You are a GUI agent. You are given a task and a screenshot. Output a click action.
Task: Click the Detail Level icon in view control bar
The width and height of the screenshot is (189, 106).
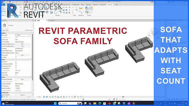[x=44, y=97]
